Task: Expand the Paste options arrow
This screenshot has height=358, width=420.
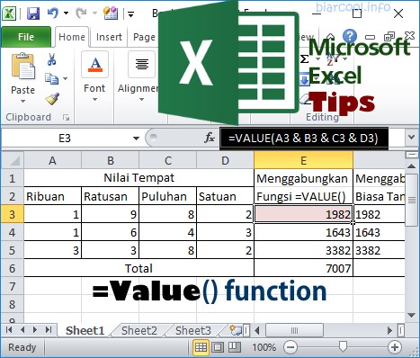Action: pyautogui.click(x=22, y=101)
